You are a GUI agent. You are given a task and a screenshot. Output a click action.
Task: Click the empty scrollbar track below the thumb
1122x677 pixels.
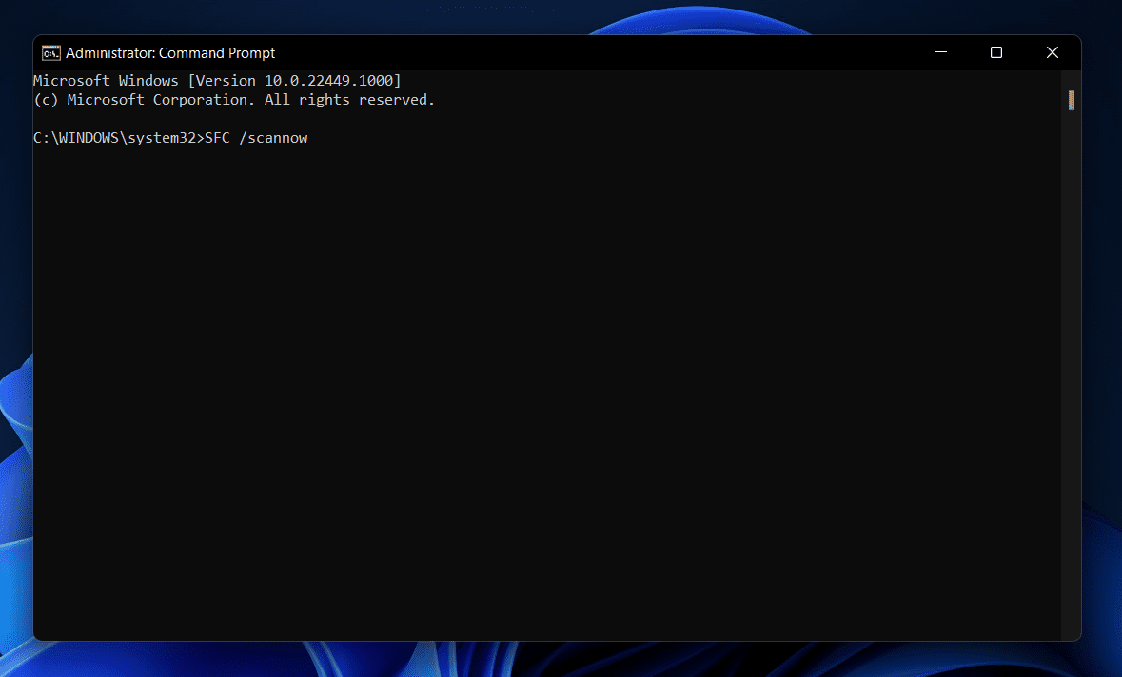tap(1072, 380)
